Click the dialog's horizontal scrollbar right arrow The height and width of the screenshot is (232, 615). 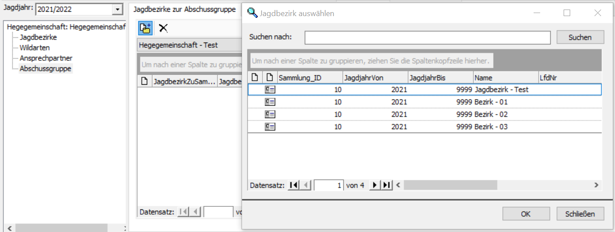click(x=596, y=185)
